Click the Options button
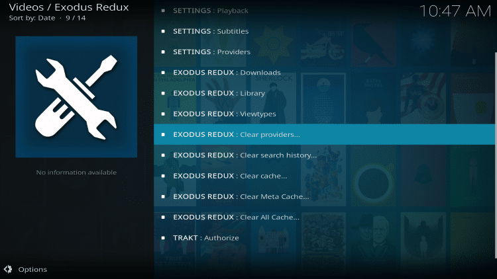The image size is (497, 279). pos(25,269)
